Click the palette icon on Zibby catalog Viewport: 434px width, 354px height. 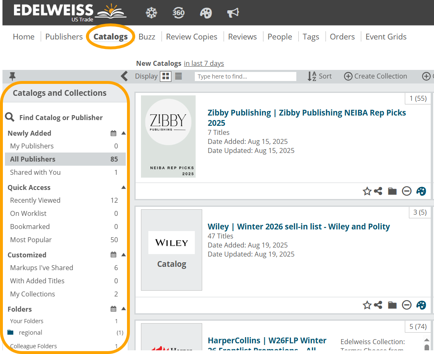pos(421,191)
